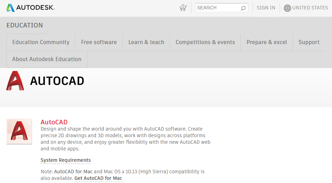The image size is (332, 183).
Task: Click the globe region icon
Action: (x=287, y=8)
